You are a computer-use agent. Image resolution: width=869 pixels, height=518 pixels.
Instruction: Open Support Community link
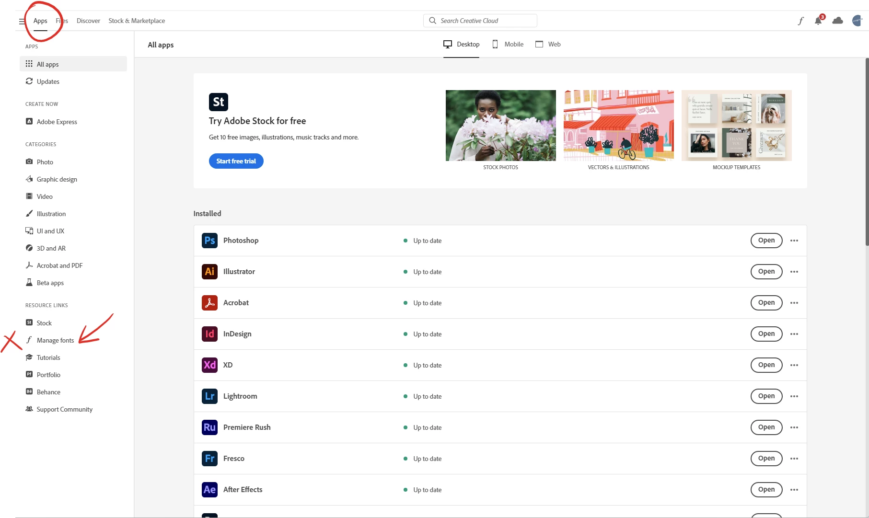tap(73, 409)
